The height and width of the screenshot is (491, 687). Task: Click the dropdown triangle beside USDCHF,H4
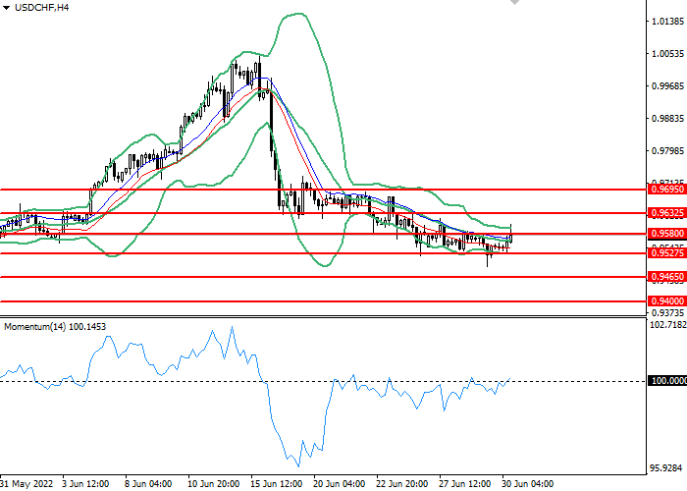(7, 8)
